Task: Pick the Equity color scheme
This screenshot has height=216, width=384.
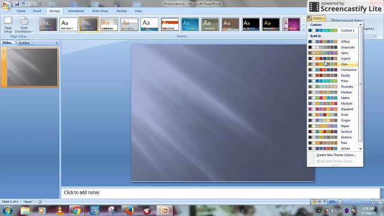Action: pos(332,76)
